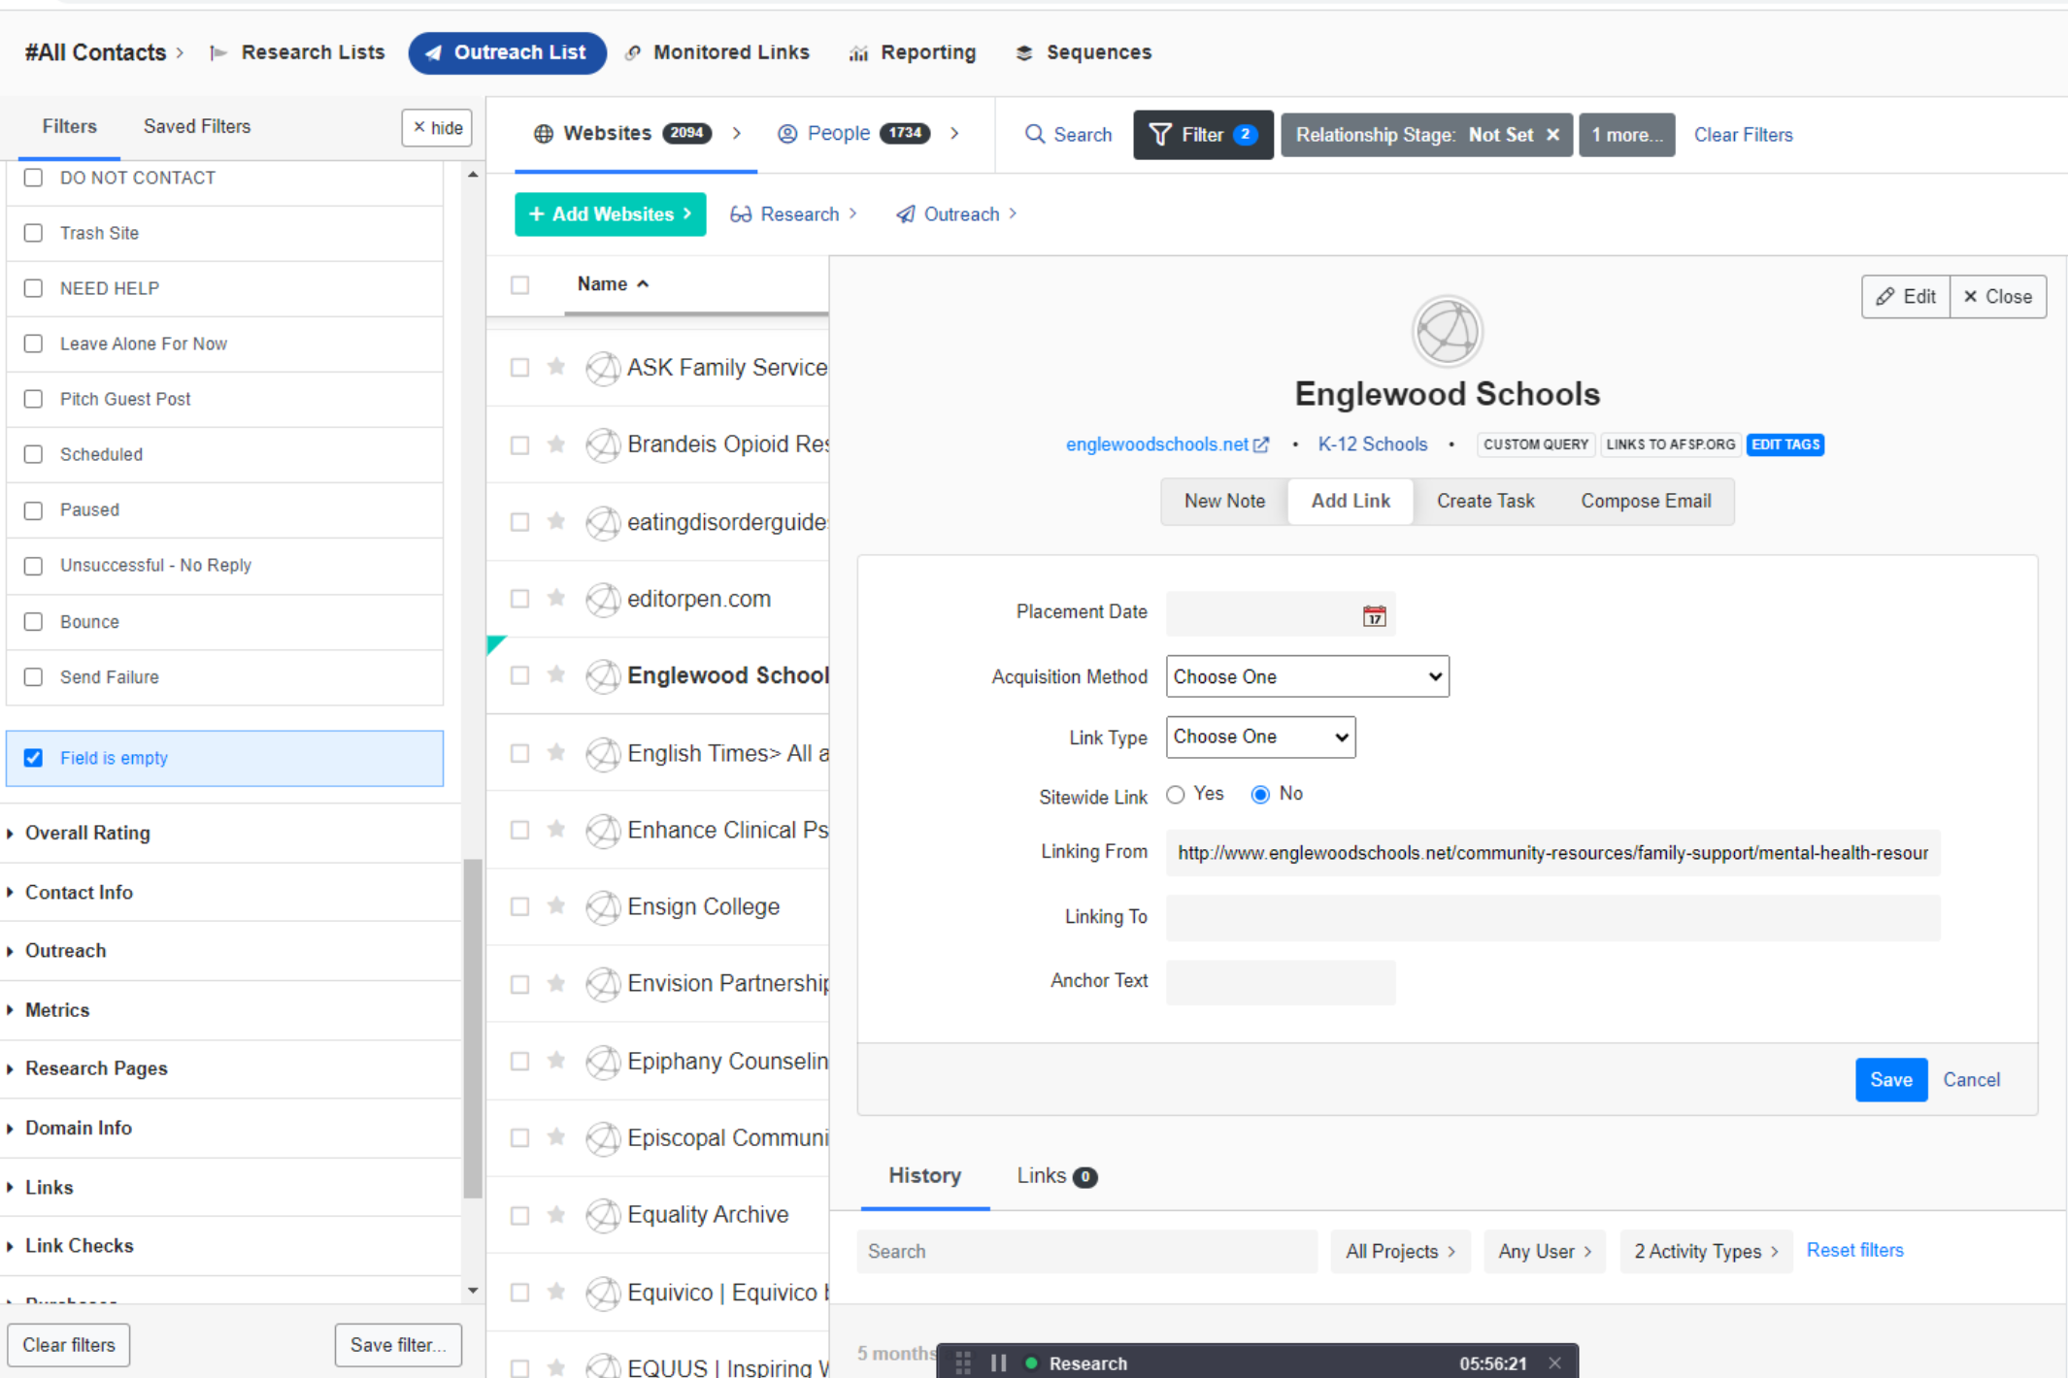This screenshot has height=1378, width=2068.
Task: Uncheck the Field is empty checkbox
Action: (34, 758)
